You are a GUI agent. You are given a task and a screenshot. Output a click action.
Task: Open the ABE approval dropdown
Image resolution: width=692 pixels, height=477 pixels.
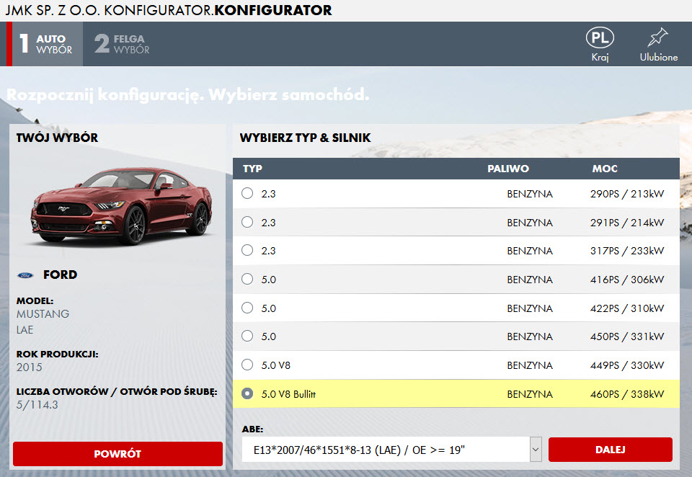pyautogui.click(x=392, y=450)
